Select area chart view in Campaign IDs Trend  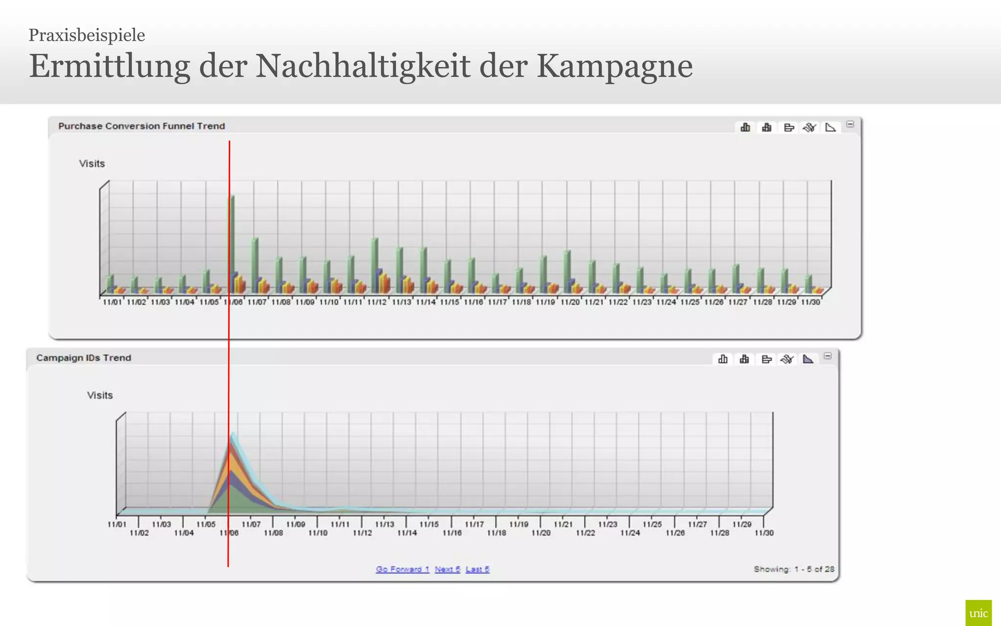808,359
